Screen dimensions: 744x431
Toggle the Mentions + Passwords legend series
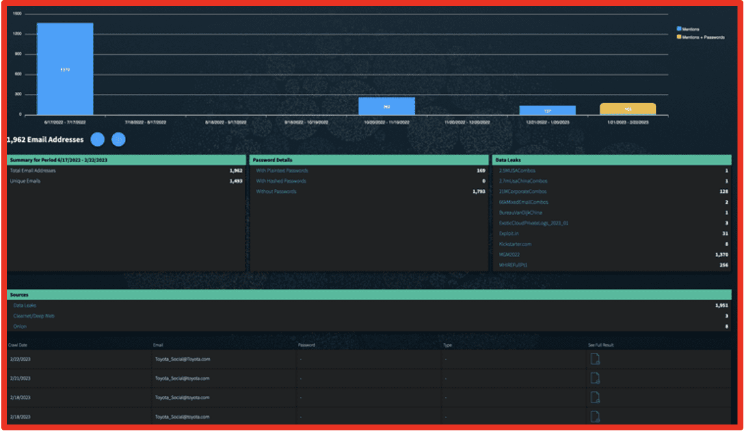pos(700,37)
